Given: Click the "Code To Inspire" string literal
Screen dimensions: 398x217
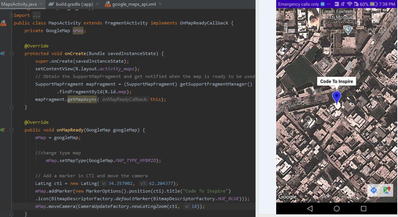Looking at the screenshot, I should click(205, 191).
